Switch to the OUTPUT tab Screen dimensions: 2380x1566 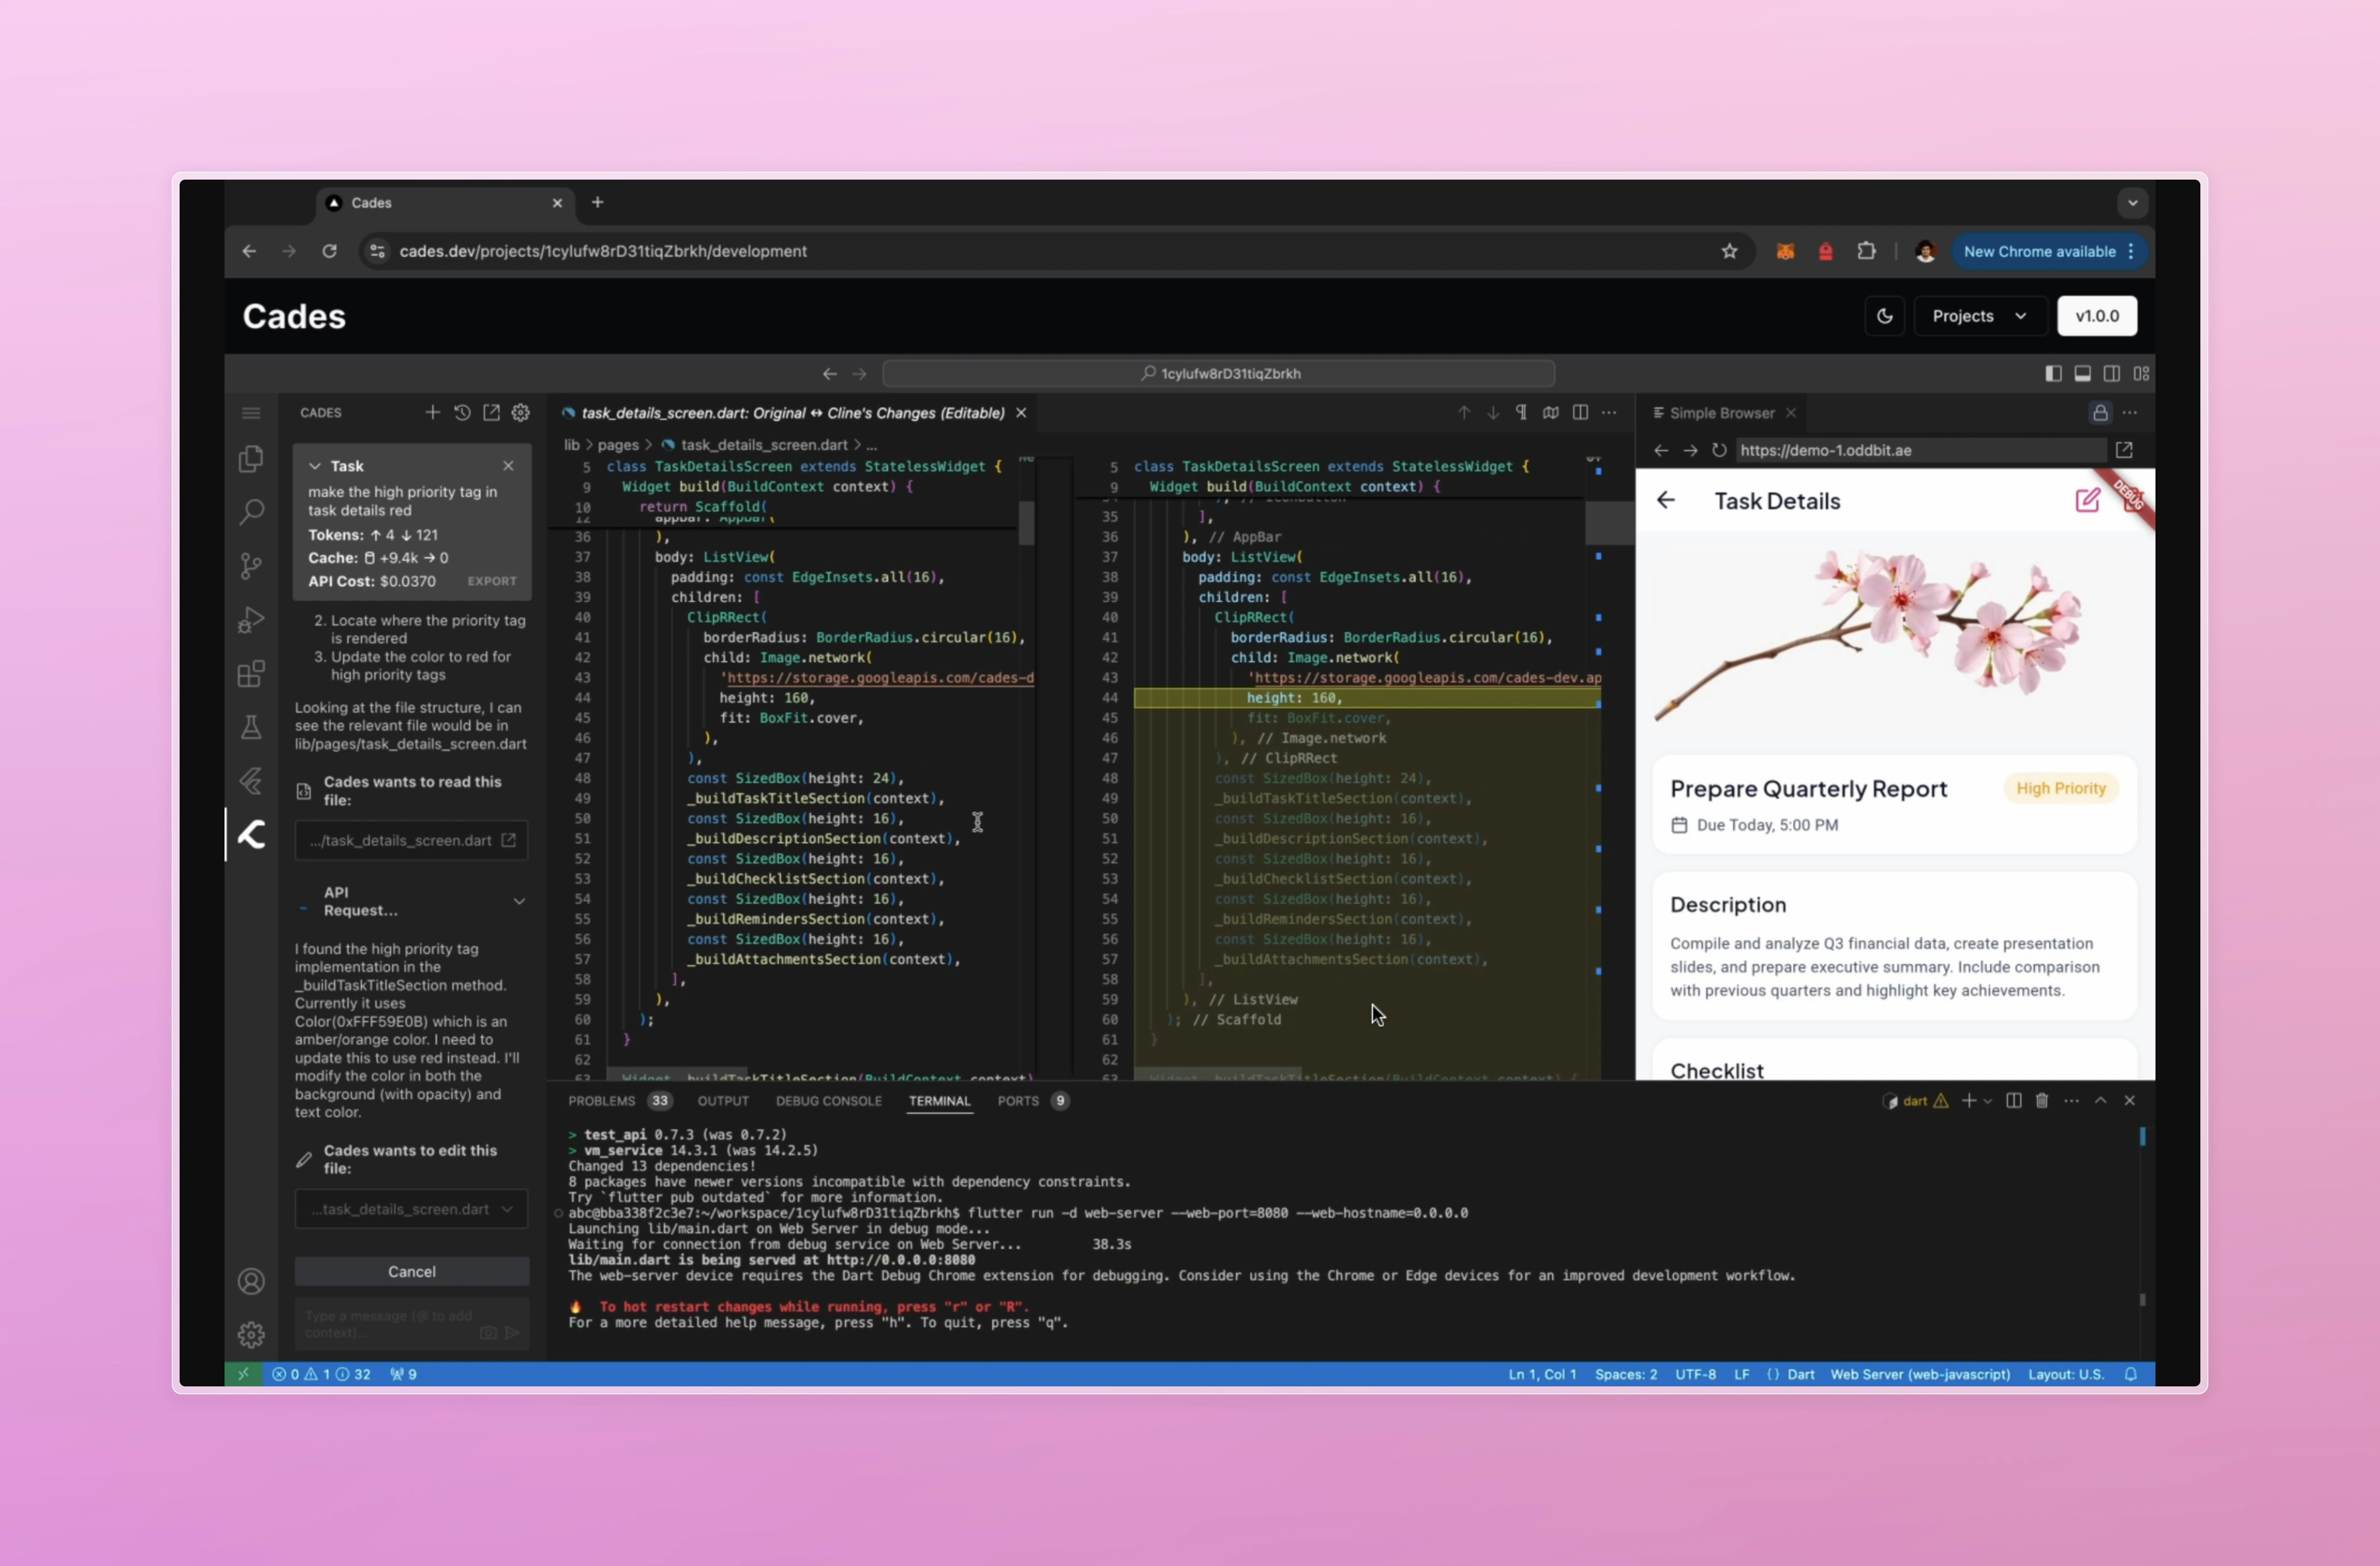[x=723, y=1101]
